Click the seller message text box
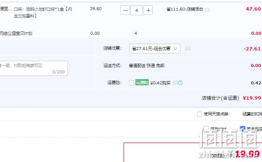The image size is (262, 162). 34,68
